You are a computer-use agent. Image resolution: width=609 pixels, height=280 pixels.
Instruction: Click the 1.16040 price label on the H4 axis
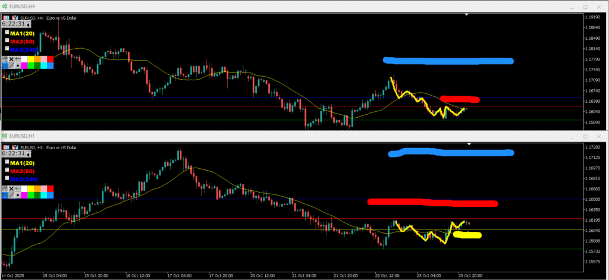point(594,111)
